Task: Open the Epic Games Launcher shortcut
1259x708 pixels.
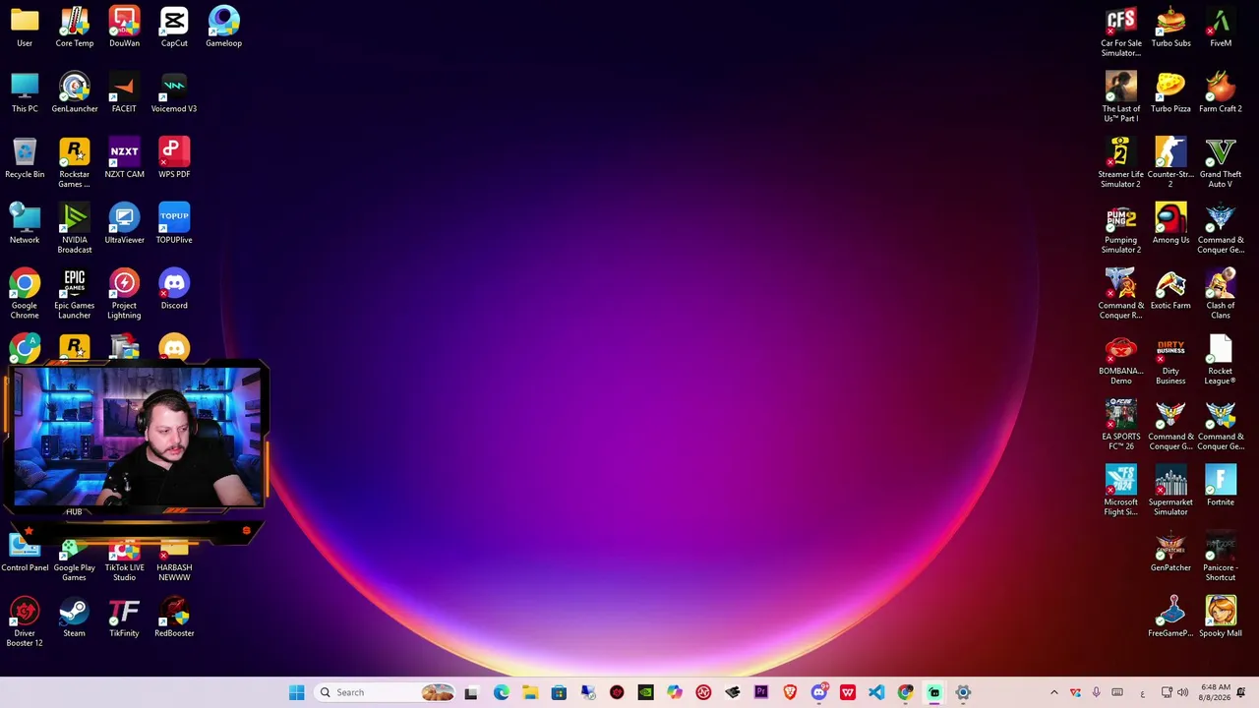Action: pos(75,294)
